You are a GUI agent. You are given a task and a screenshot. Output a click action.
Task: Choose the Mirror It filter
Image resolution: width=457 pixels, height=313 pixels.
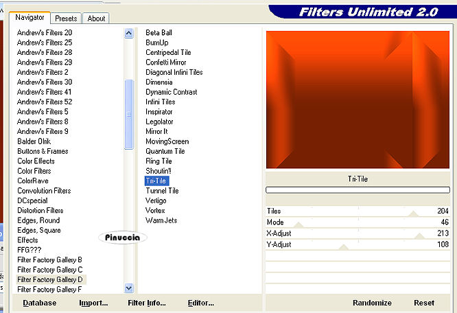(x=156, y=132)
